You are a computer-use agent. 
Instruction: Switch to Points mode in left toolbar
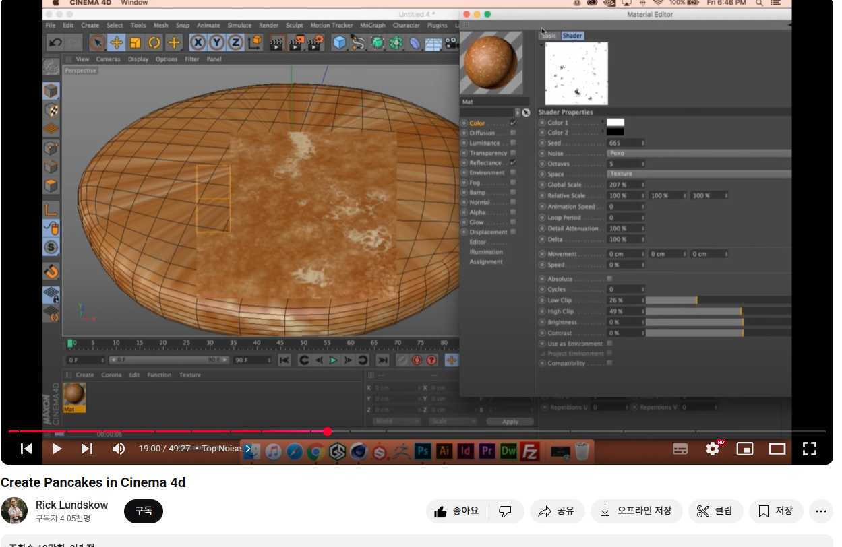51,148
